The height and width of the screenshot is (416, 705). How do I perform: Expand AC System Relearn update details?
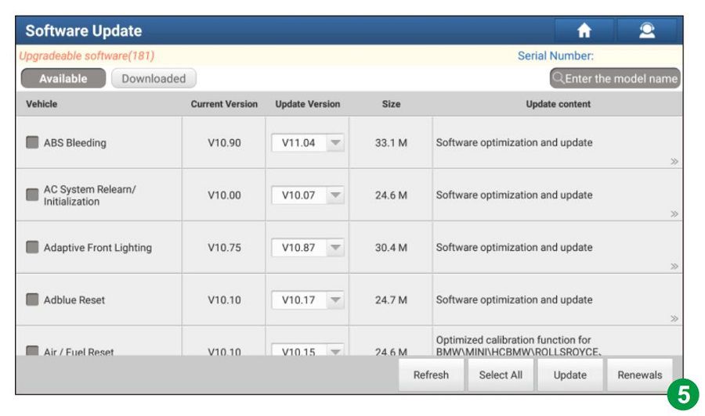pyautogui.click(x=674, y=213)
